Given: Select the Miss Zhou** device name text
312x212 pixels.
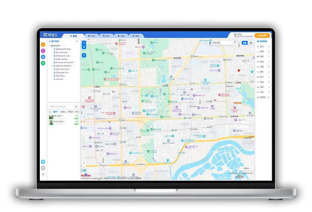Looking at the screenshot, I should (x=59, y=121).
